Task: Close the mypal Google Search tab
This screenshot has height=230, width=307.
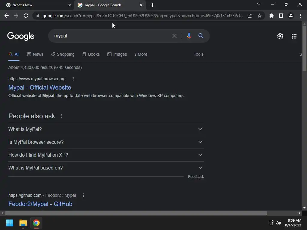Action: (x=141, y=5)
